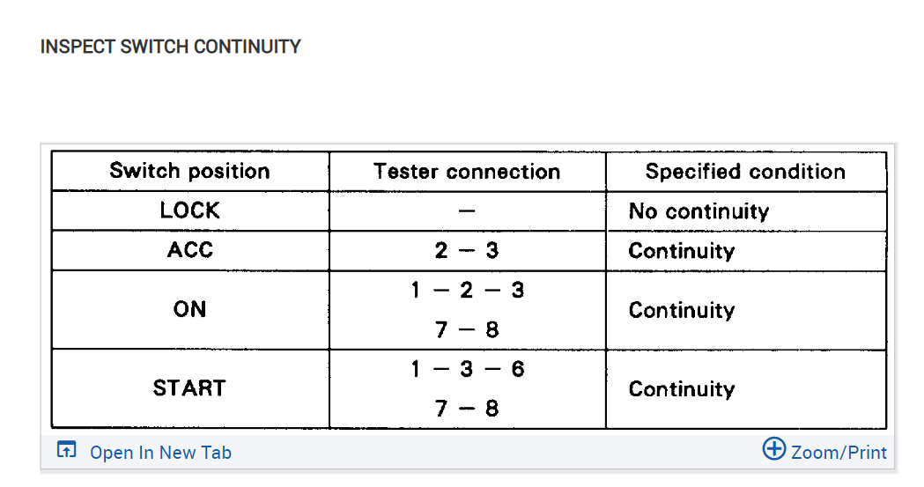Open the 'Open In New Tab' link
Image resolution: width=924 pixels, height=487 pixels.
(160, 453)
